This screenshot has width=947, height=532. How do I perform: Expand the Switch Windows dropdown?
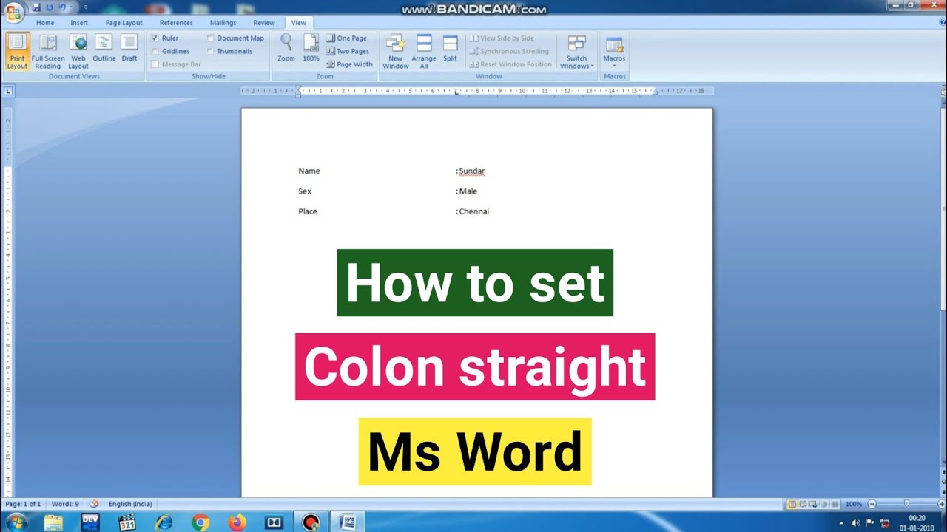(577, 52)
